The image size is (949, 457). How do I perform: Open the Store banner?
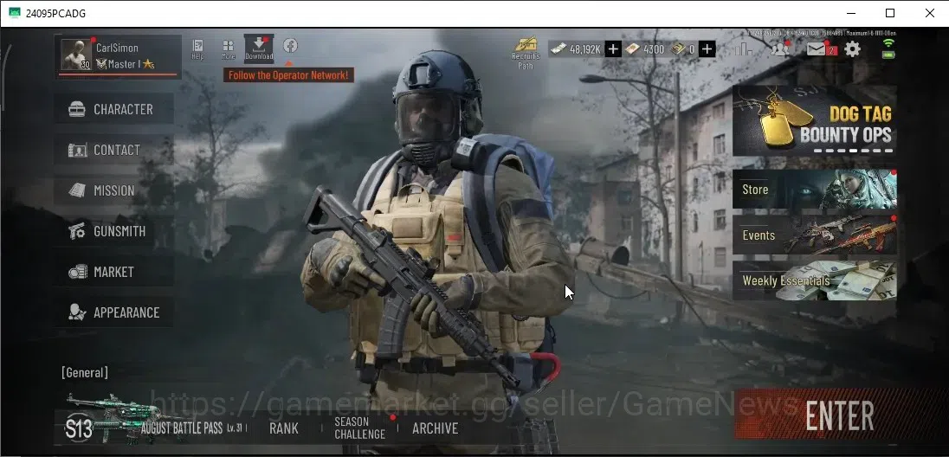click(814, 190)
